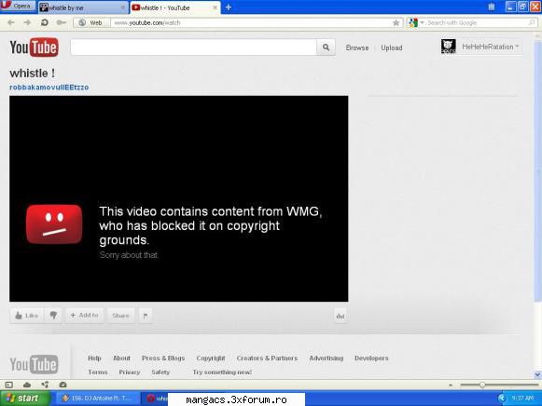Open the Upload link
Image resolution: width=542 pixels, height=406 pixels.
point(392,47)
